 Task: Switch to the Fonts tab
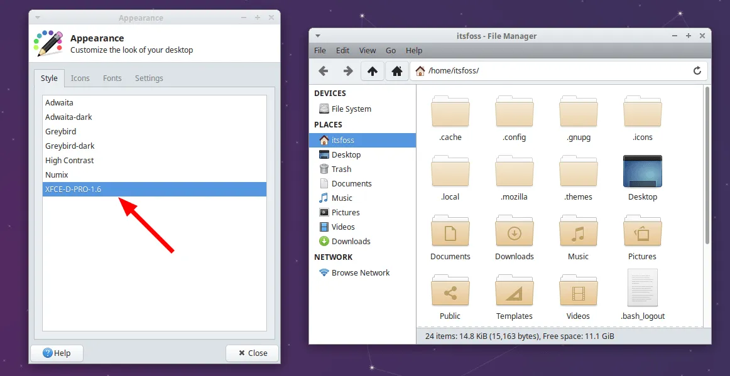tap(112, 78)
